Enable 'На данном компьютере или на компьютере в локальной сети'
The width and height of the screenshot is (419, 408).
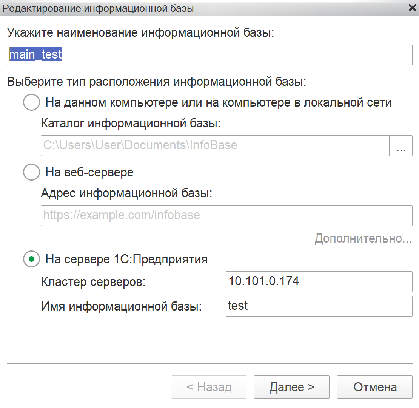point(31,102)
